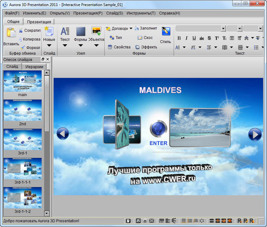Click the hand pan tool in status bar
The width and height of the screenshot is (267, 227).
point(128,220)
